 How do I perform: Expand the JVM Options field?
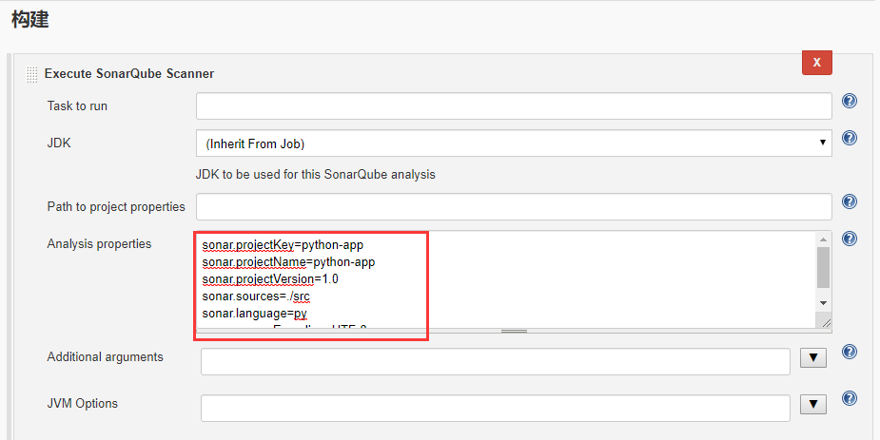812,404
